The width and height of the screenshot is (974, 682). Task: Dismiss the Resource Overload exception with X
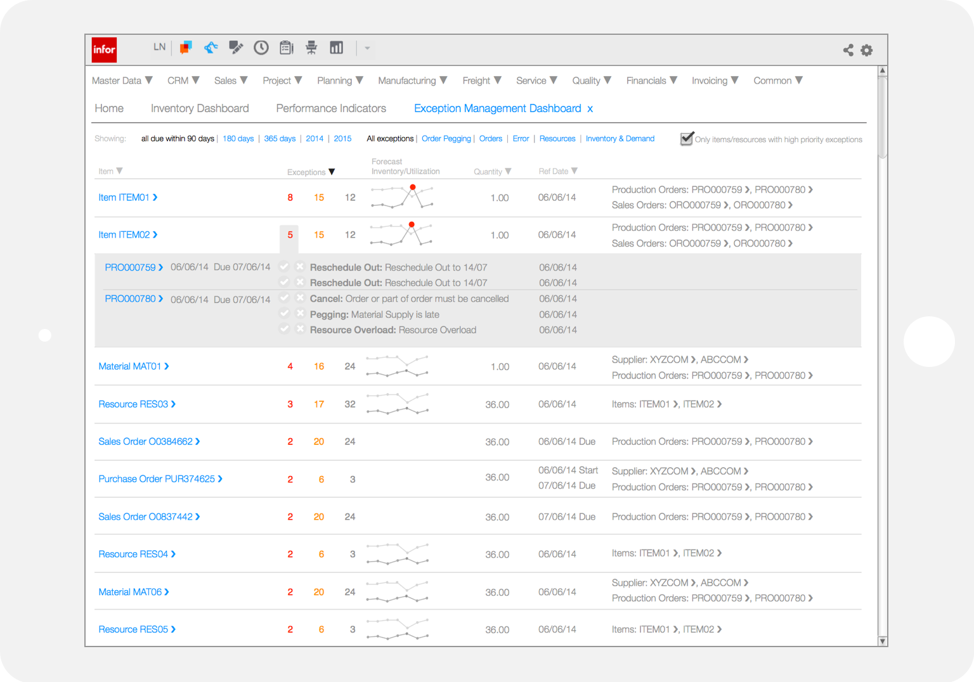pyautogui.click(x=300, y=329)
